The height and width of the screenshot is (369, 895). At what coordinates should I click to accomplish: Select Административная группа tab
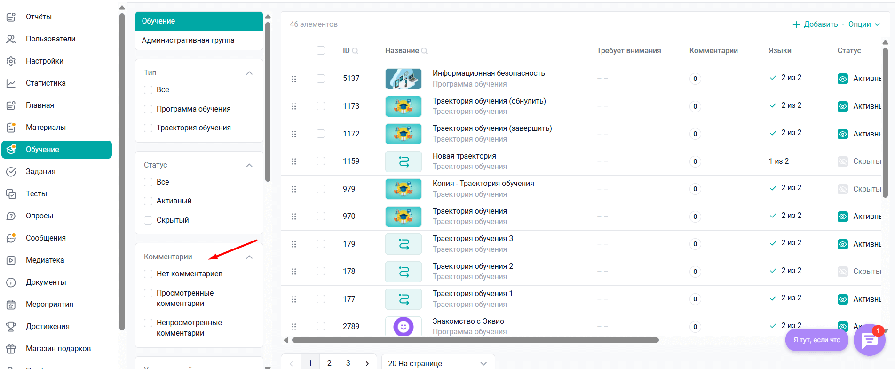point(199,40)
